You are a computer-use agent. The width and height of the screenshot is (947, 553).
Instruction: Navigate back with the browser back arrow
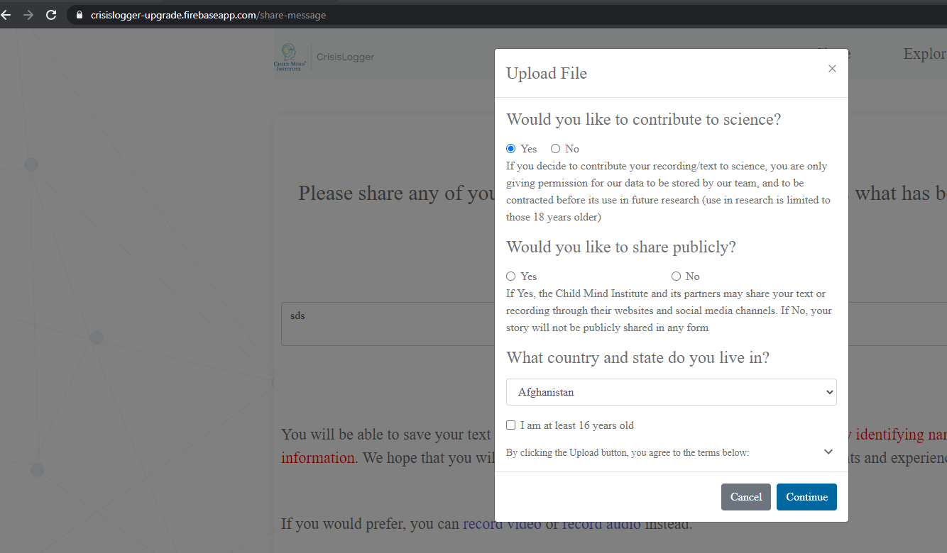pyautogui.click(x=7, y=14)
